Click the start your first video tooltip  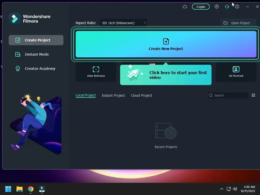coord(166,75)
